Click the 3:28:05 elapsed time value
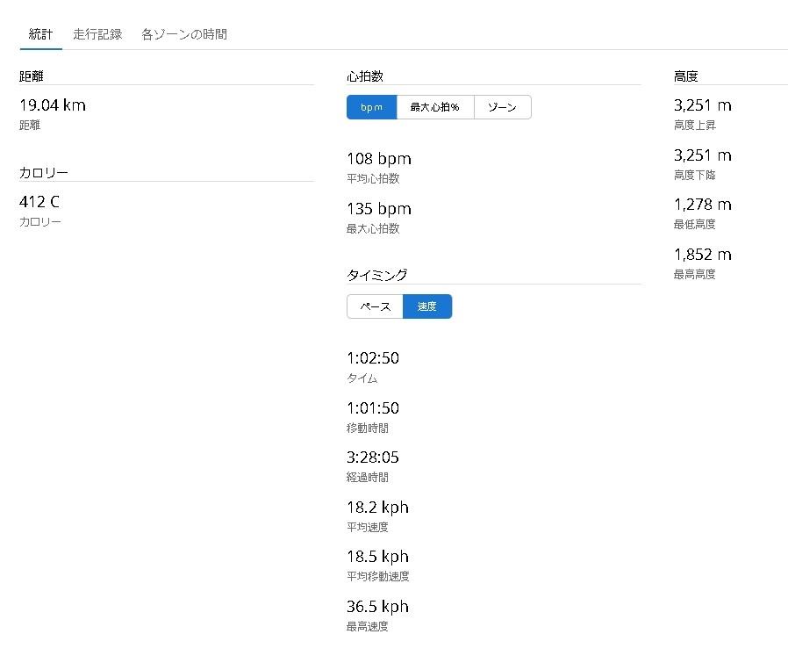Viewport: 788px width, 670px height. 373,457
